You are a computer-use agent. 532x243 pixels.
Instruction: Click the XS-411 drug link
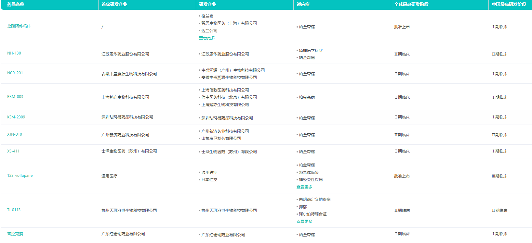tap(13, 151)
